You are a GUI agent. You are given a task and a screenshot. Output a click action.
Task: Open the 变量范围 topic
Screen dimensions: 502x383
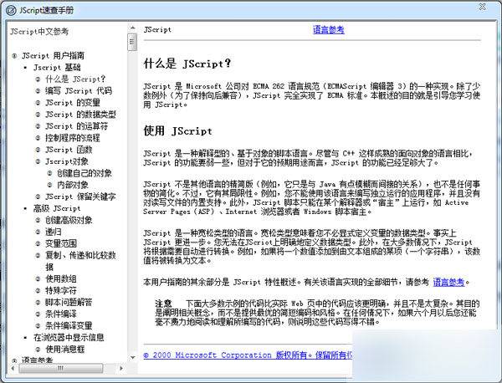pyautogui.click(x=61, y=244)
